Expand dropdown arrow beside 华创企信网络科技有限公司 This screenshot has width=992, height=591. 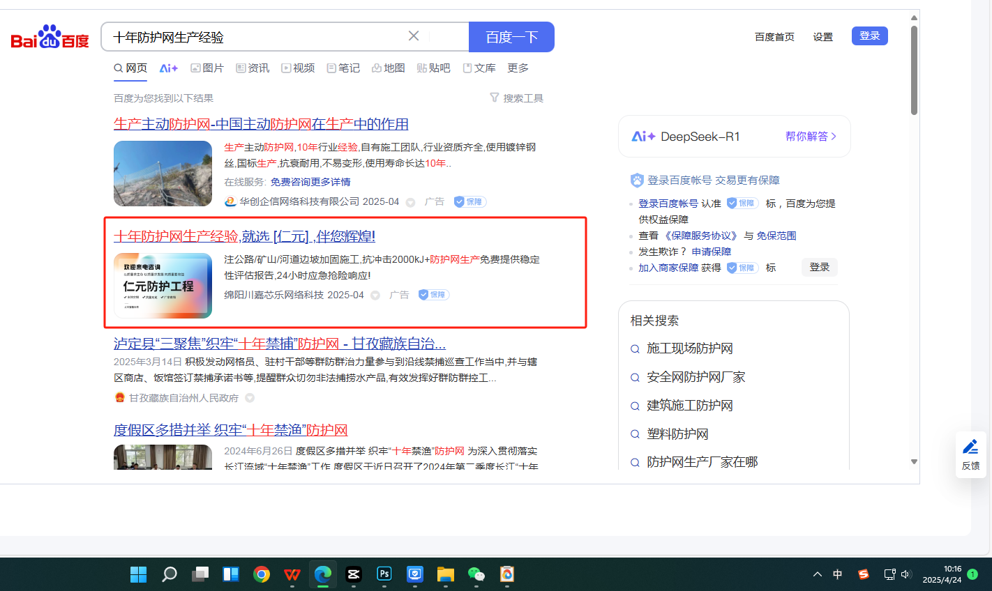[x=410, y=203]
